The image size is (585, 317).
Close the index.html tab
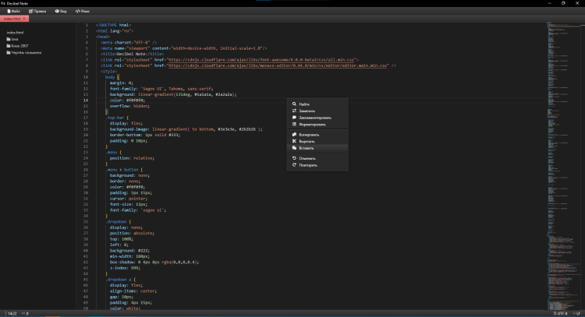click(24, 18)
